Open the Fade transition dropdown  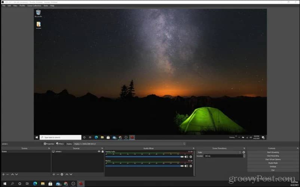point(219,152)
